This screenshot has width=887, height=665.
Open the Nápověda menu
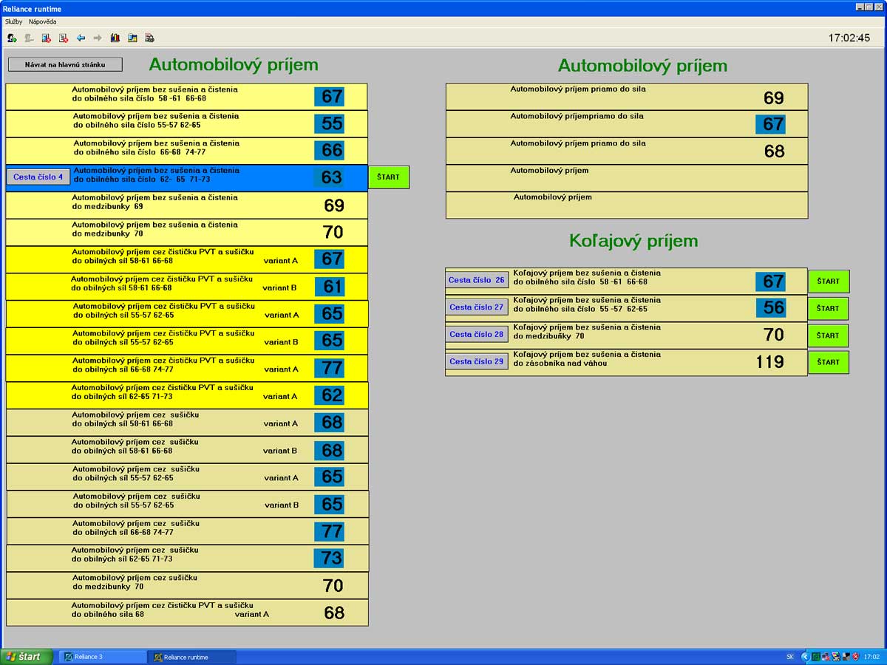click(42, 21)
